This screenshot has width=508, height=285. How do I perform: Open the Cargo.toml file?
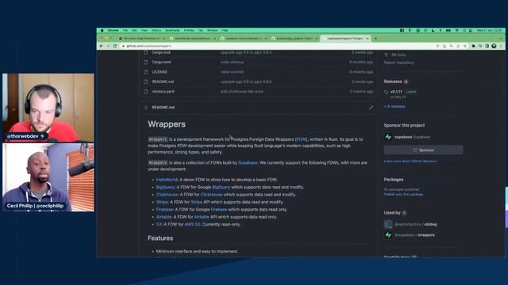coord(161,62)
